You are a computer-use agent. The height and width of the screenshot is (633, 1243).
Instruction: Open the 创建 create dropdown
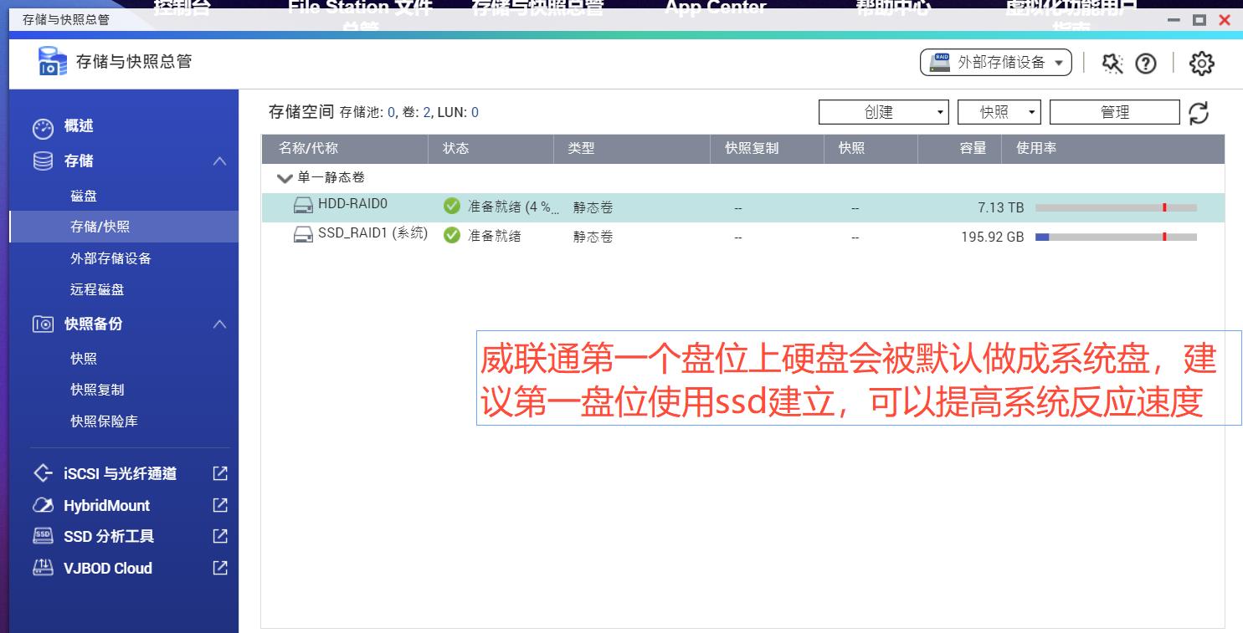tap(883, 111)
